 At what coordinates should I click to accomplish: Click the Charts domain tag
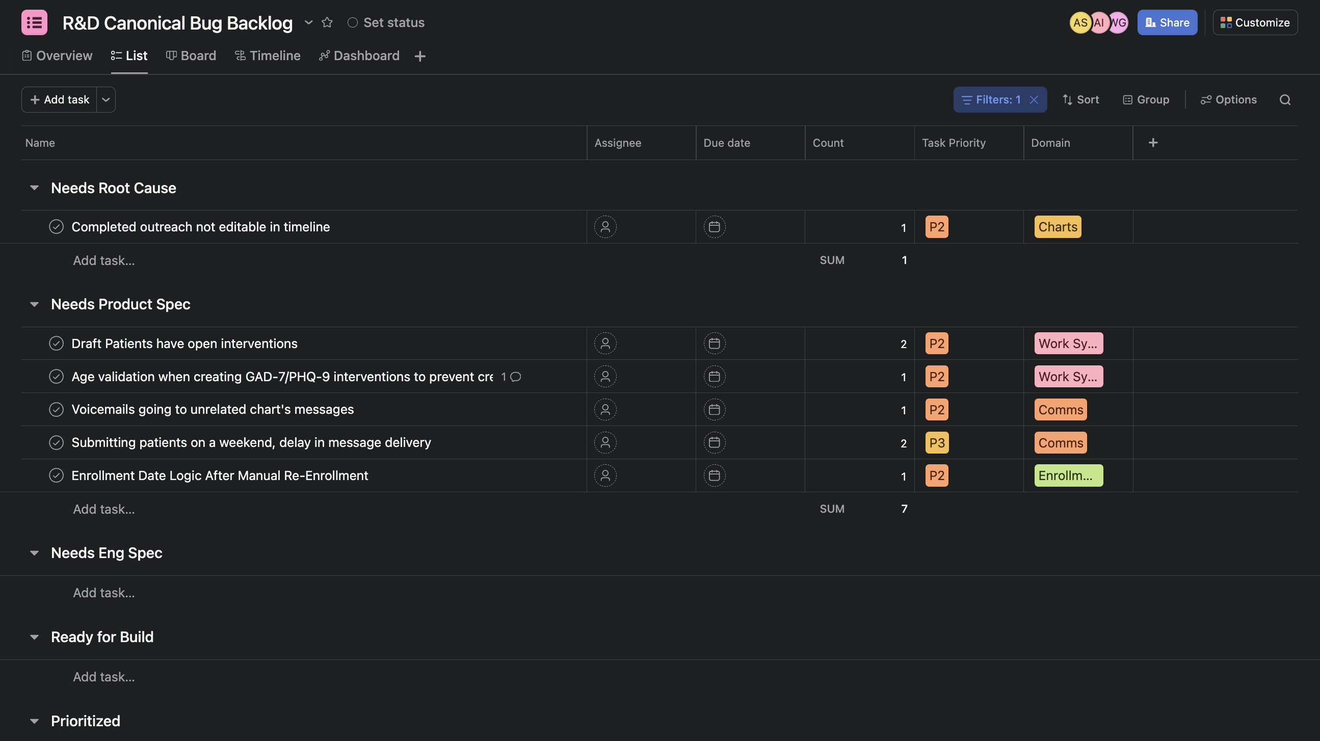tap(1056, 226)
